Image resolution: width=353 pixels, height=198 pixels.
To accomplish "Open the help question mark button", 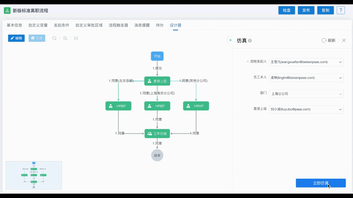I will (x=341, y=10).
